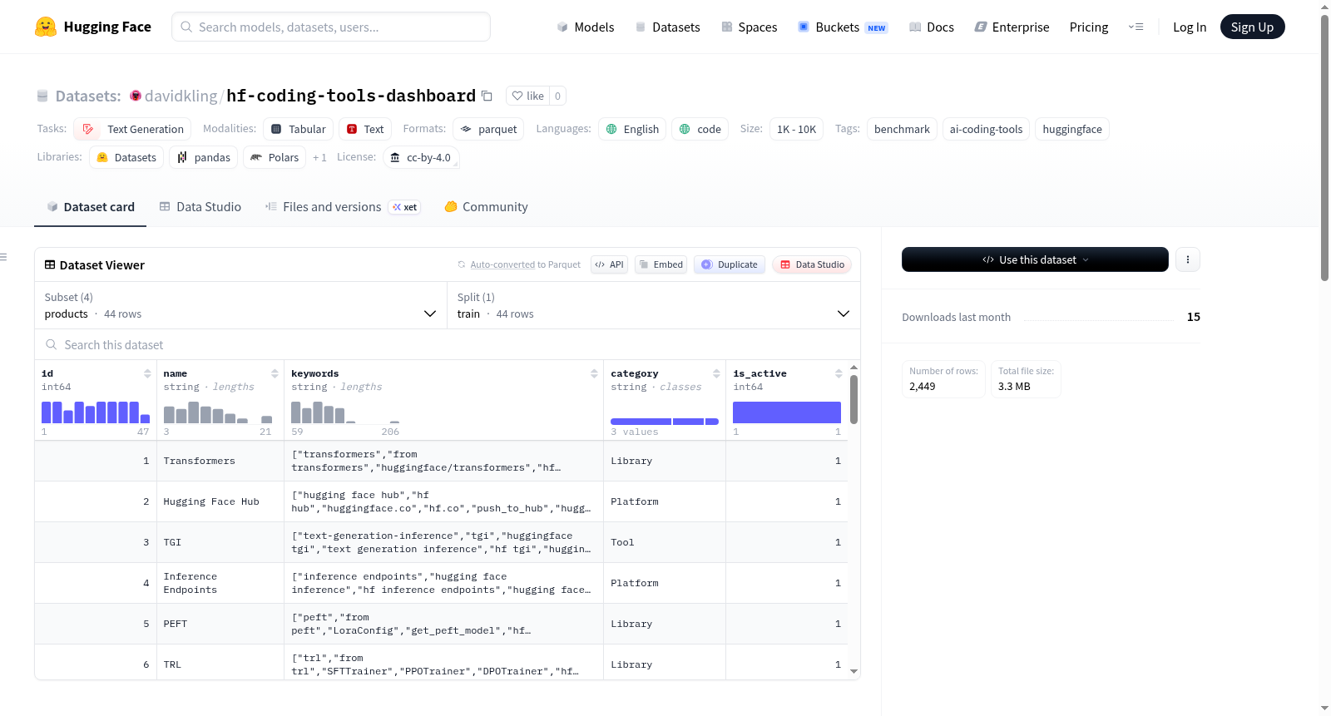The width and height of the screenshot is (1331, 716).
Task: Open the expanded navigation menu icon
Action: pyautogui.click(x=1136, y=27)
